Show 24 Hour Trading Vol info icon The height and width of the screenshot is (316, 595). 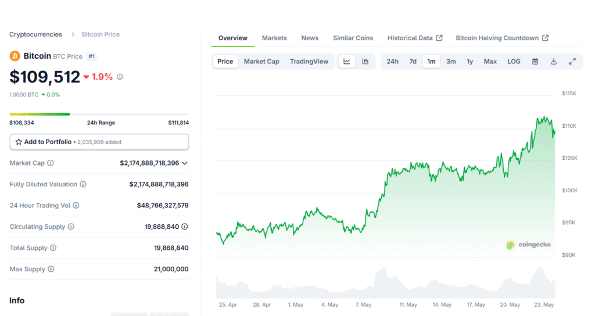(x=76, y=206)
